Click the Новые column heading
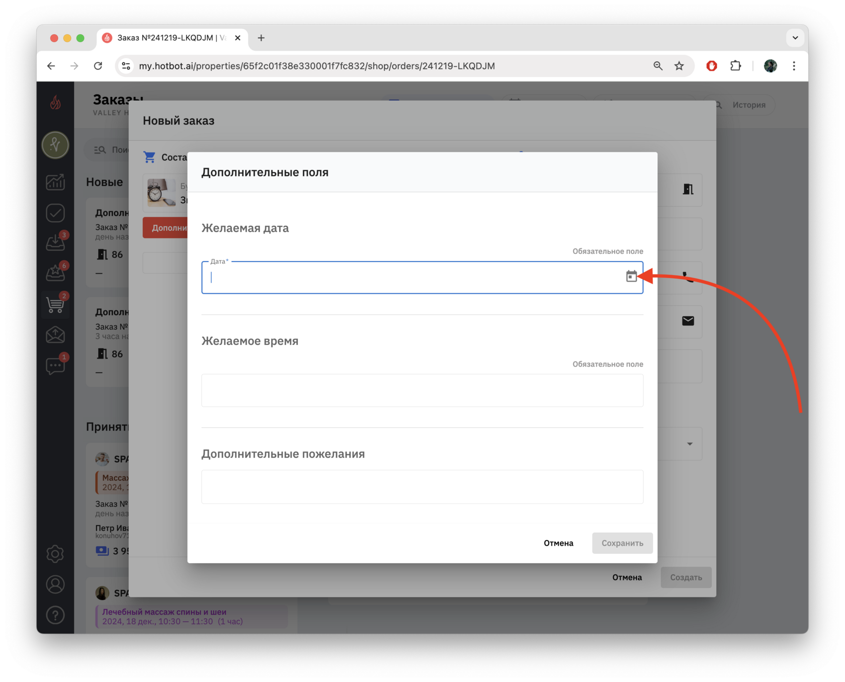The image size is (845, 682). coord(105,182)
